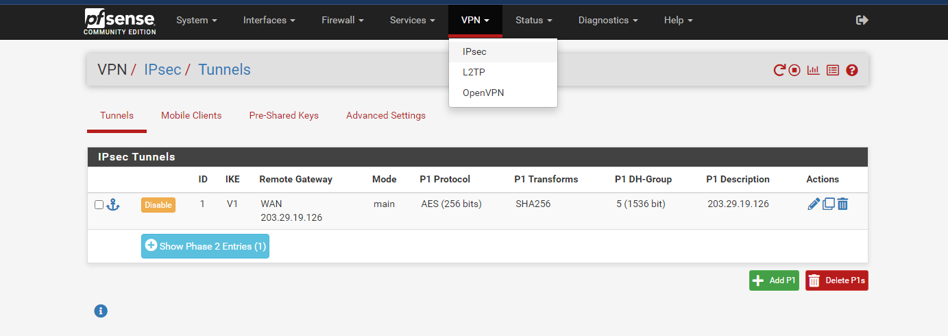
Task: Click the red help question mark icon
Action: pyautogui.click(x=852, y=70)
